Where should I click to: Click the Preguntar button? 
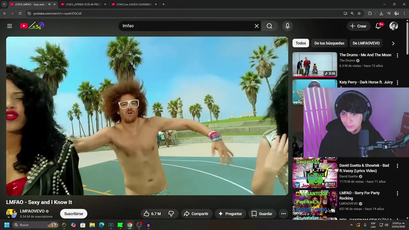(x=230, y=214)
